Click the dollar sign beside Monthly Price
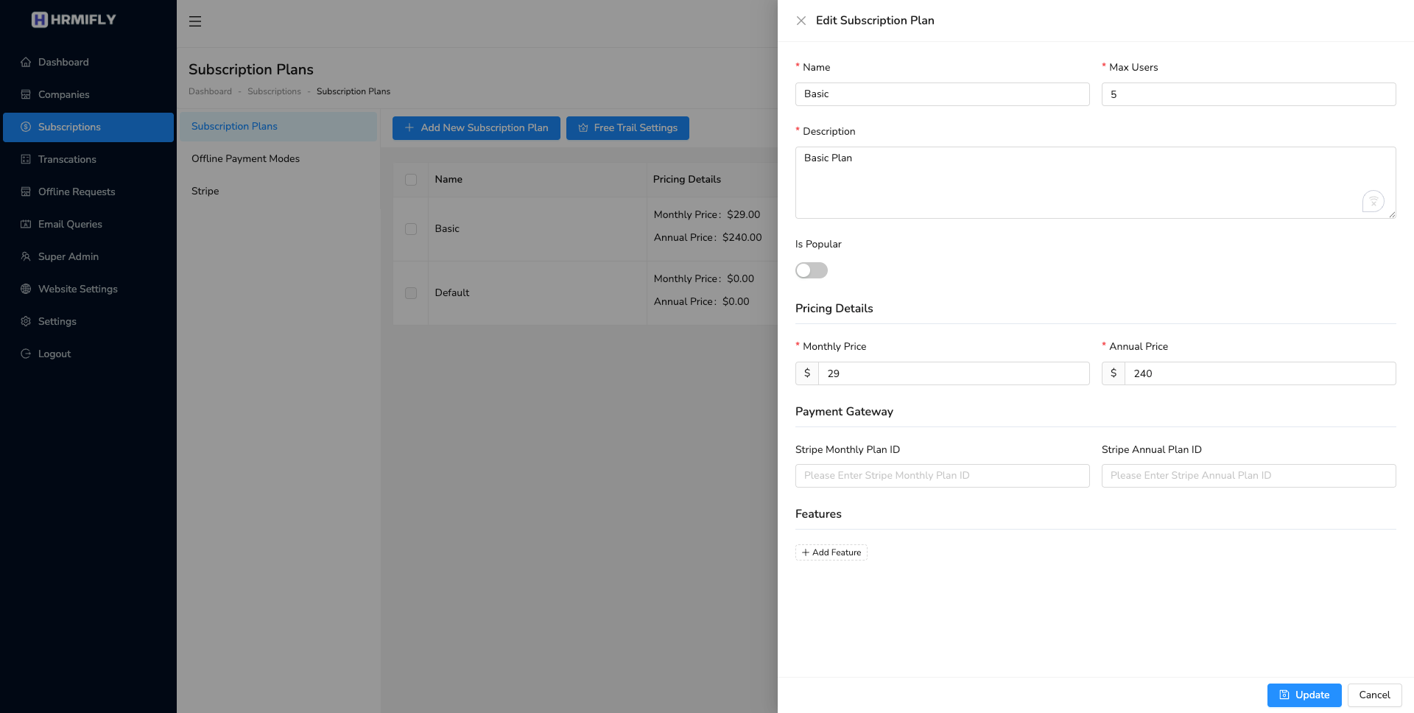The height and width of the screenshot is (713, 1414). tap(807, 373)
